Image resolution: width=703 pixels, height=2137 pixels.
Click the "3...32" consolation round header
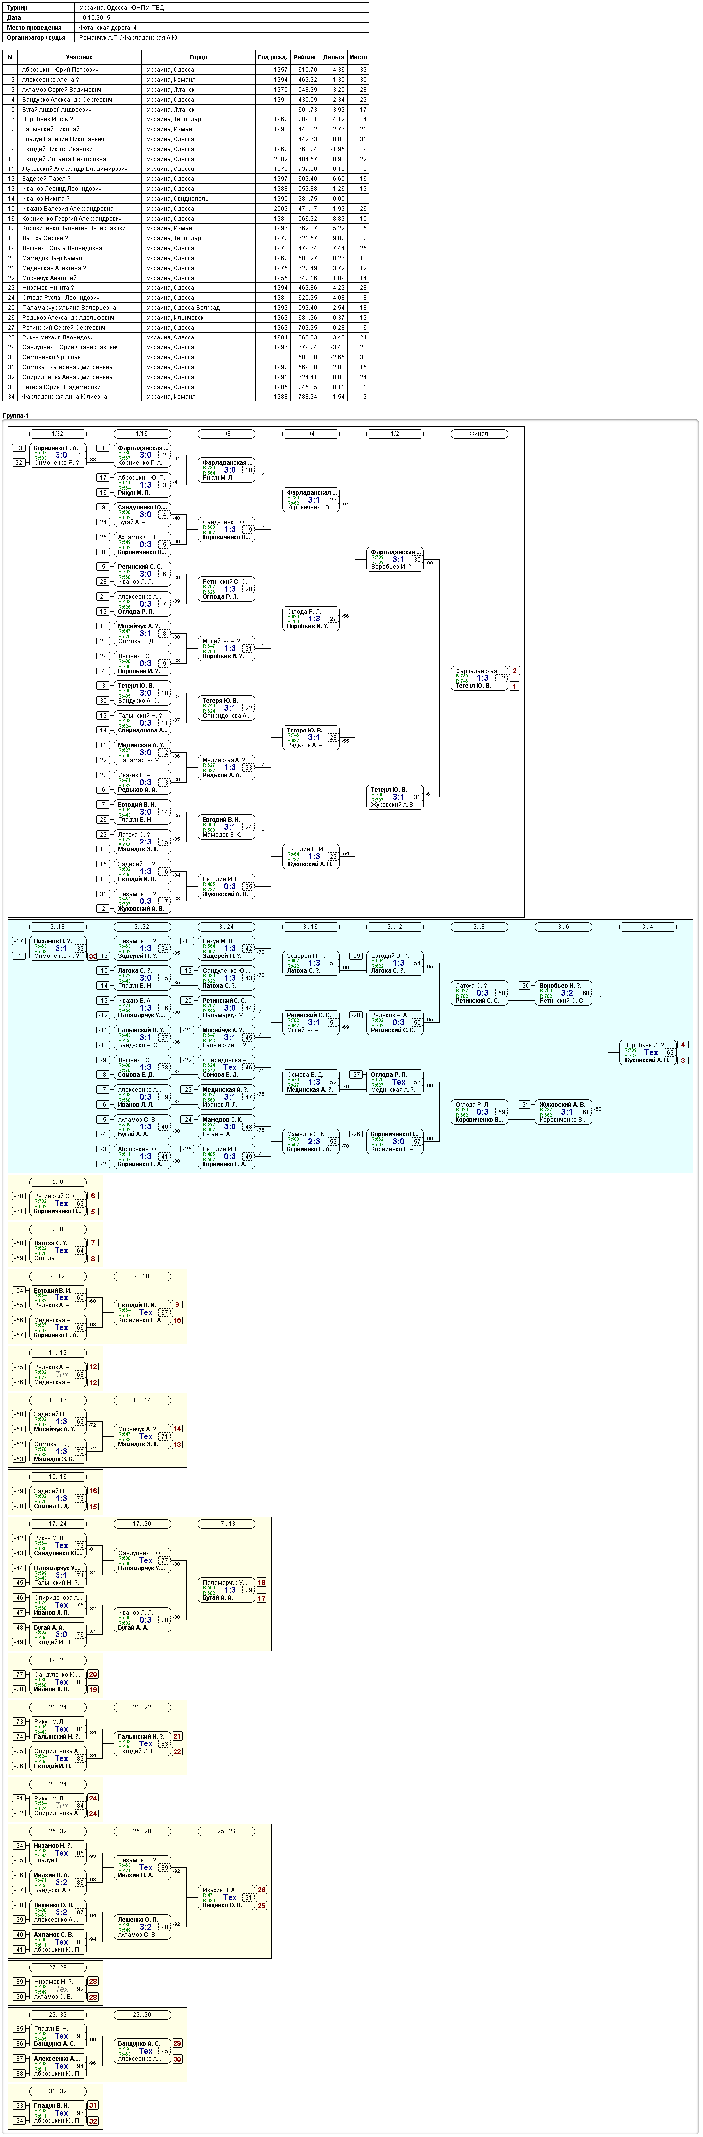coord(142,927)
